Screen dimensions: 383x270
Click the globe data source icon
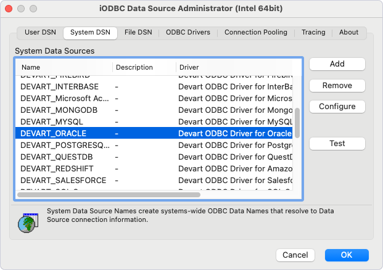pyautogui.click(x=27, y=221)
